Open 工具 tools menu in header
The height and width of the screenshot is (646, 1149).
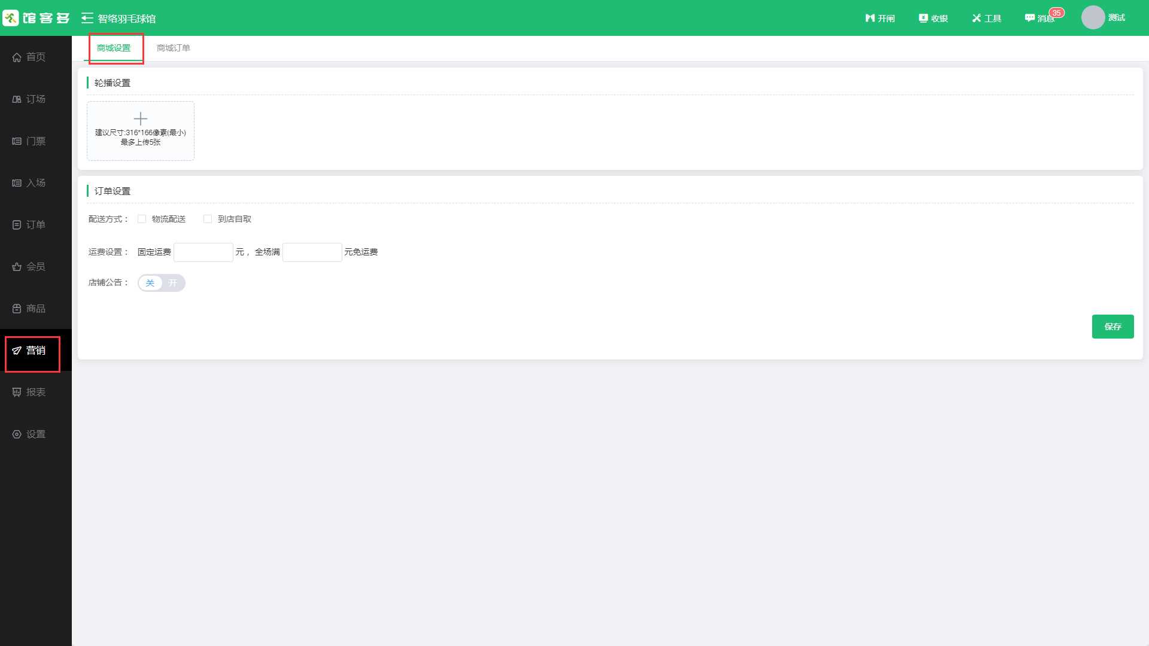tap(986, 18)
